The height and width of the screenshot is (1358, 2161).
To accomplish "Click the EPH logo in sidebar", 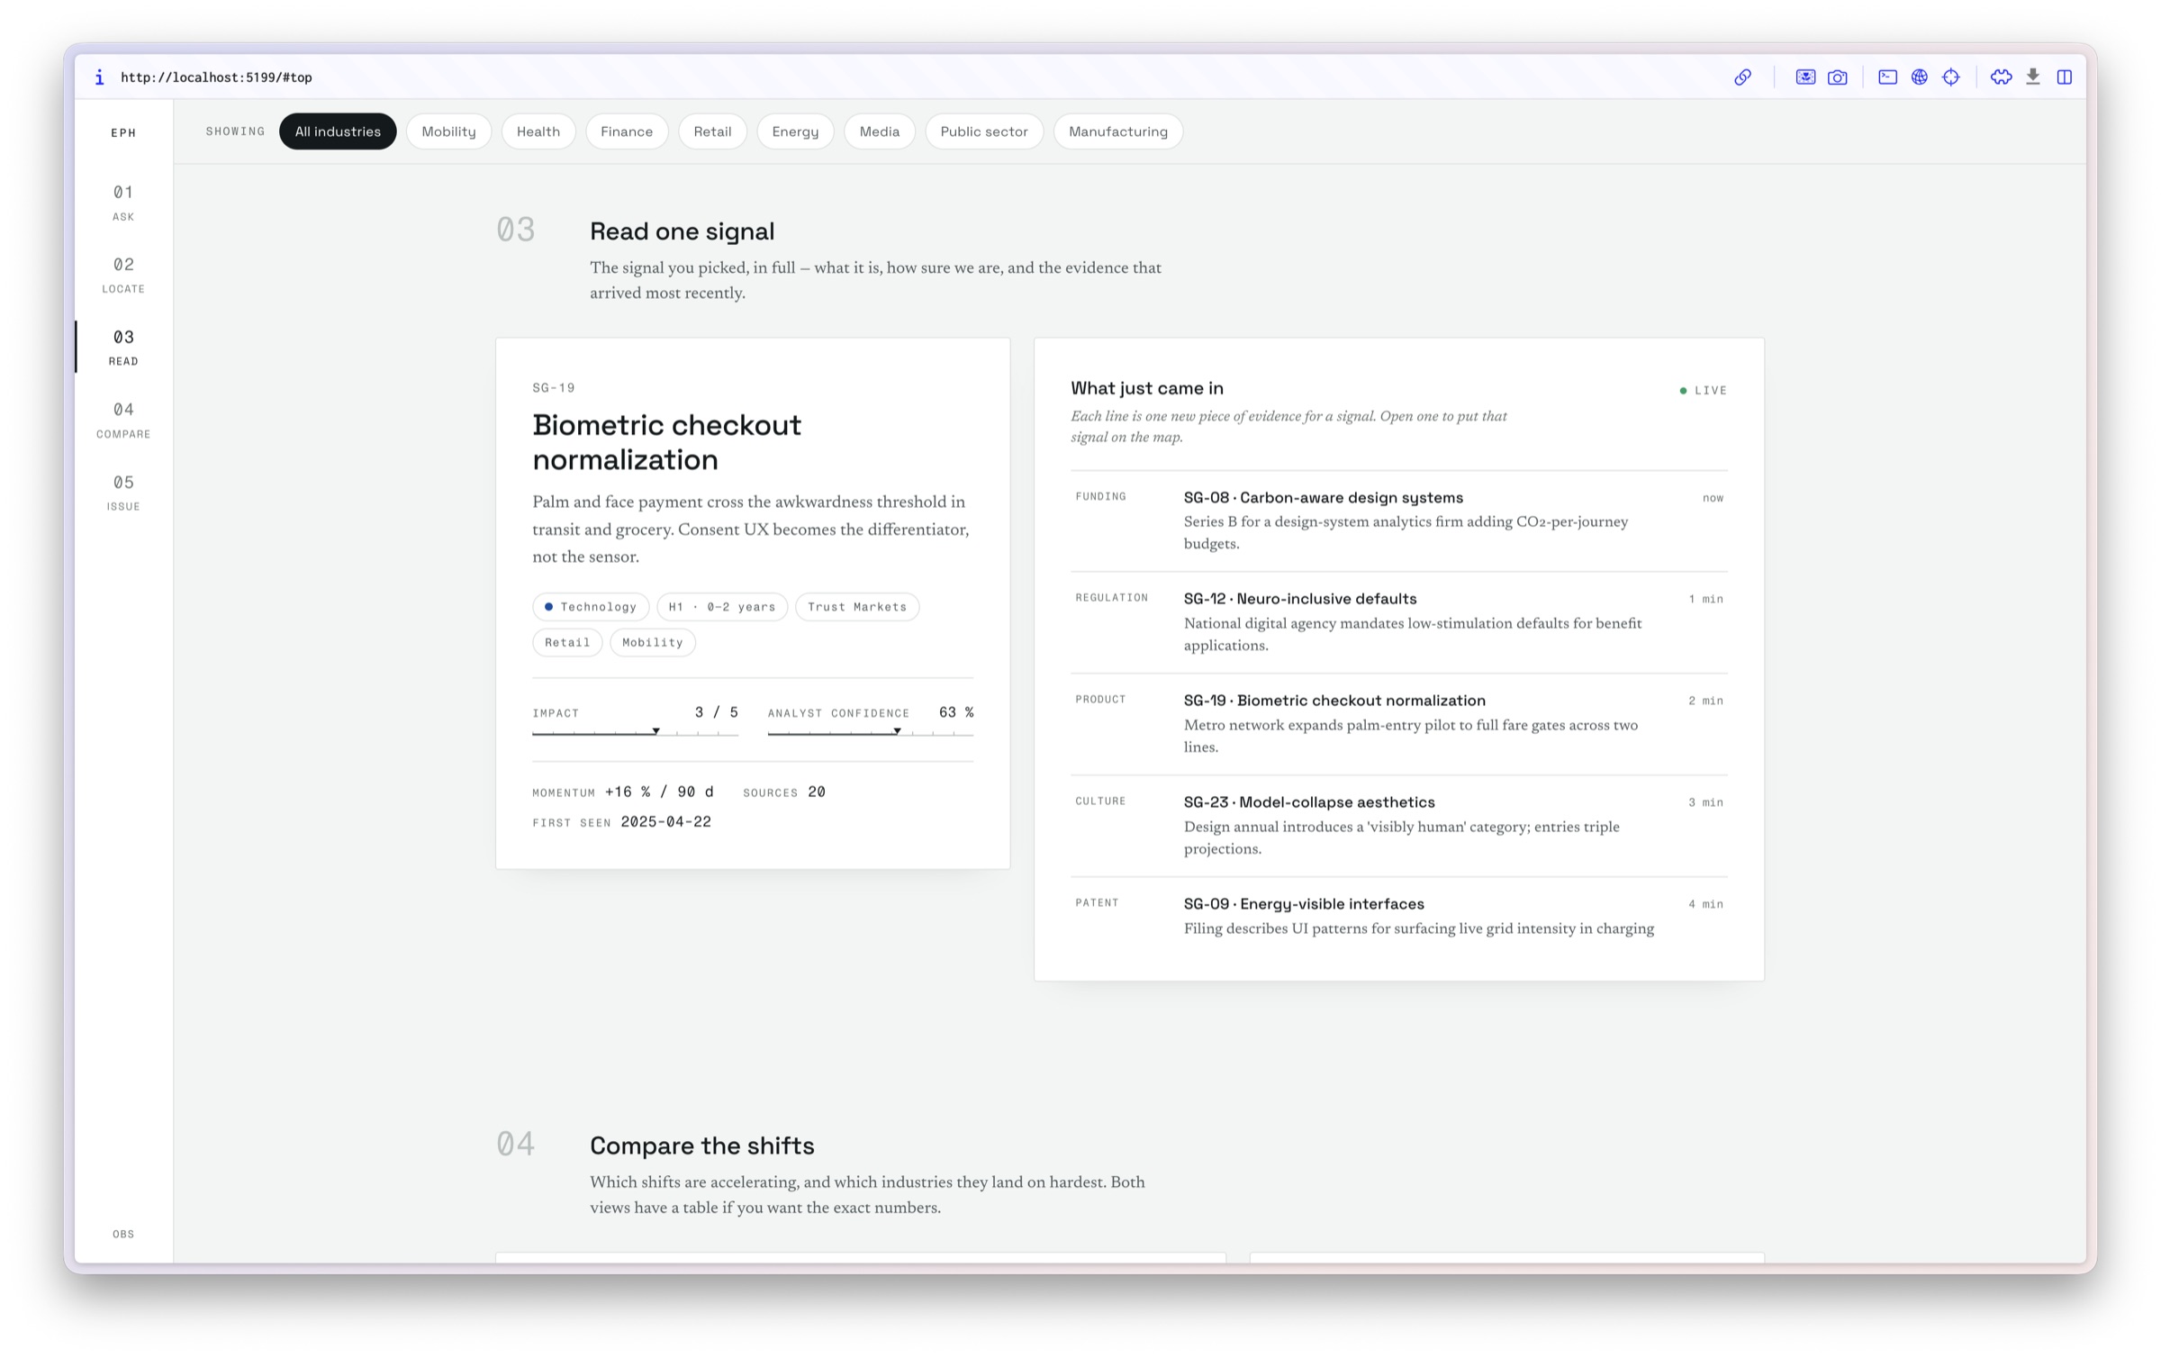I will click(123, 132).
